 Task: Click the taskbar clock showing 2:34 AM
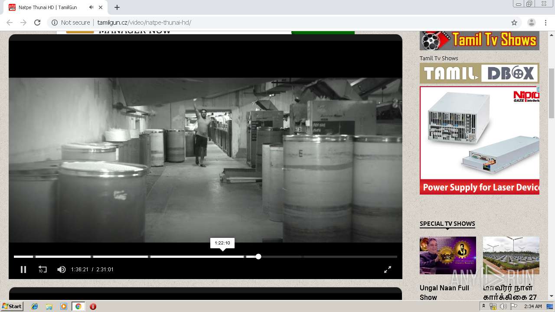(x=533, y=306)
